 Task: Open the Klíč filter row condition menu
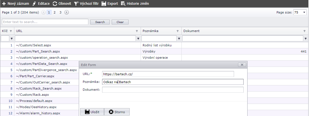pos(12,38)
